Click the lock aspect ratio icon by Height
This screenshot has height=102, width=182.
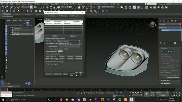57,59
